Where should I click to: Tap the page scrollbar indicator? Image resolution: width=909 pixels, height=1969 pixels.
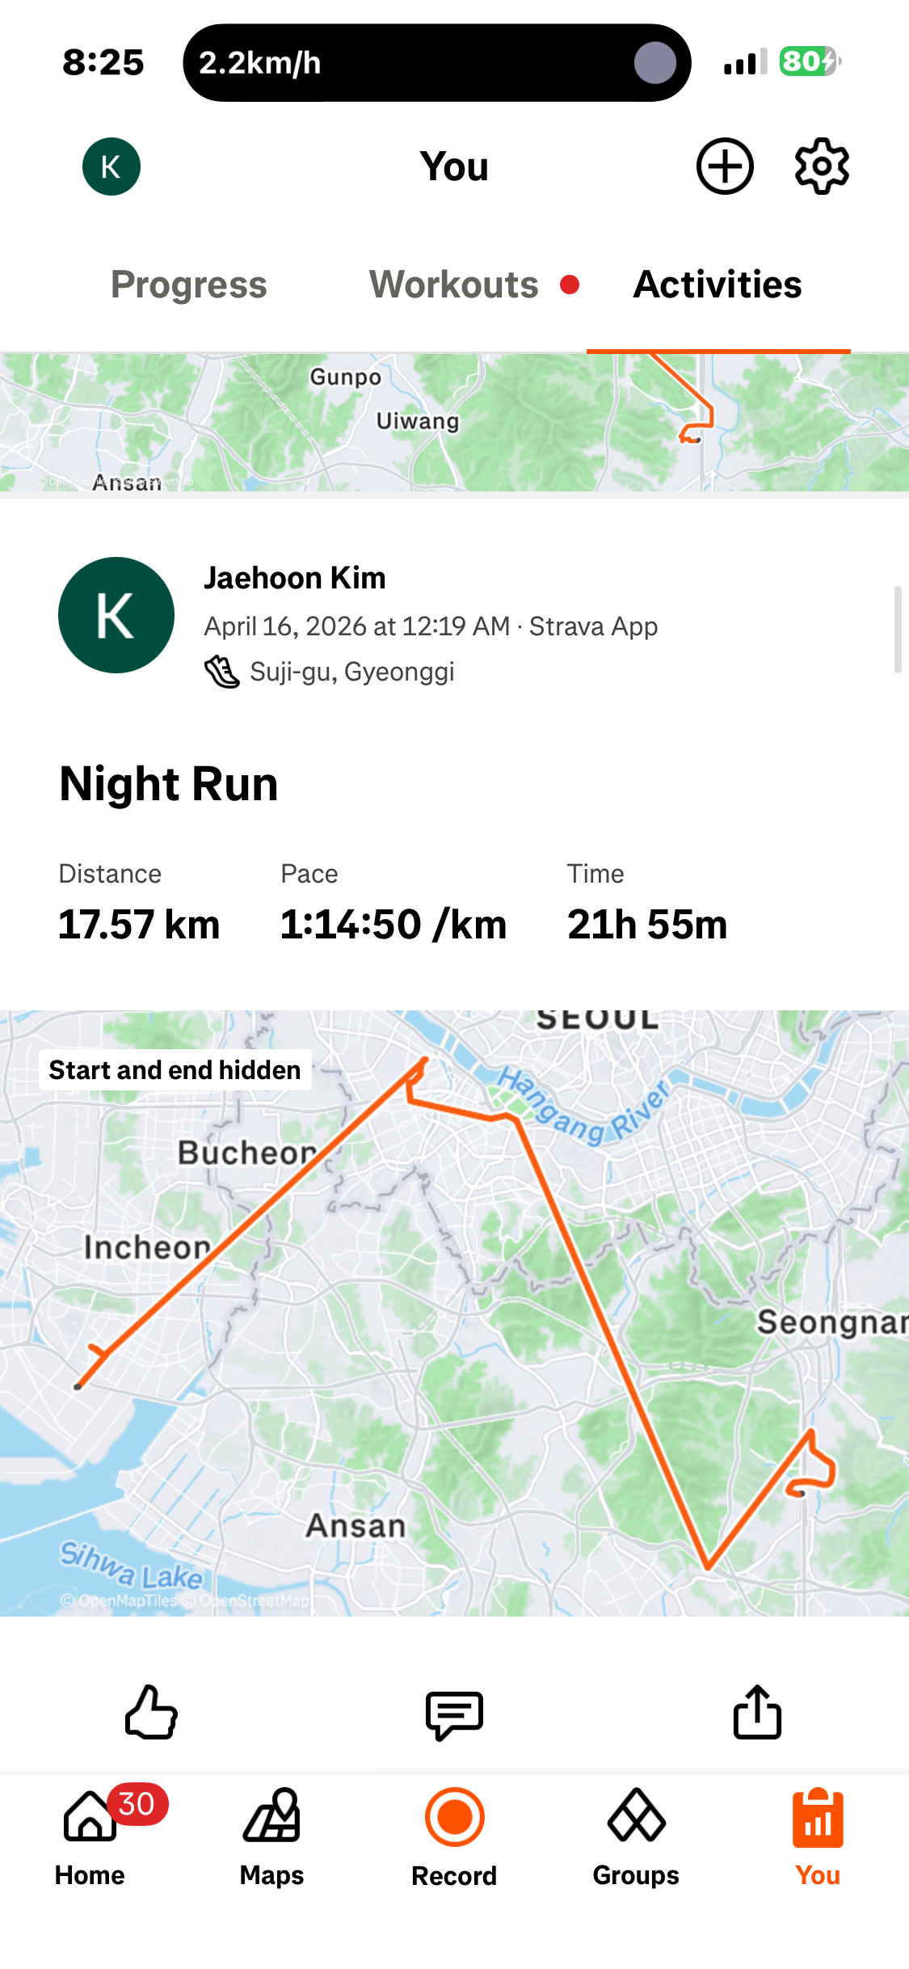point(898,630)
